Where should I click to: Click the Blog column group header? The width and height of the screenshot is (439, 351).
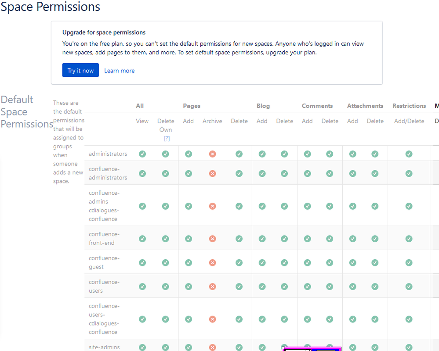click(263, 106)
